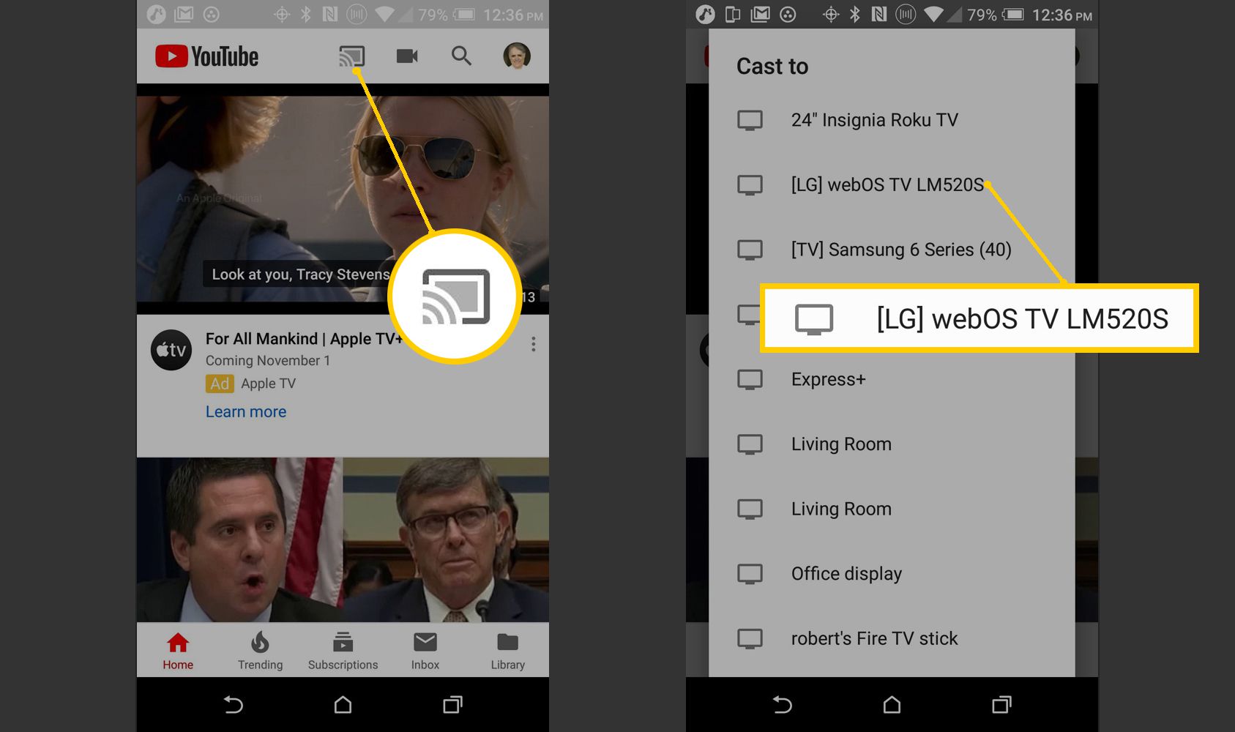Tap Android back button on left phone
Screen dimensions: 1235x732
click(233, 705)
